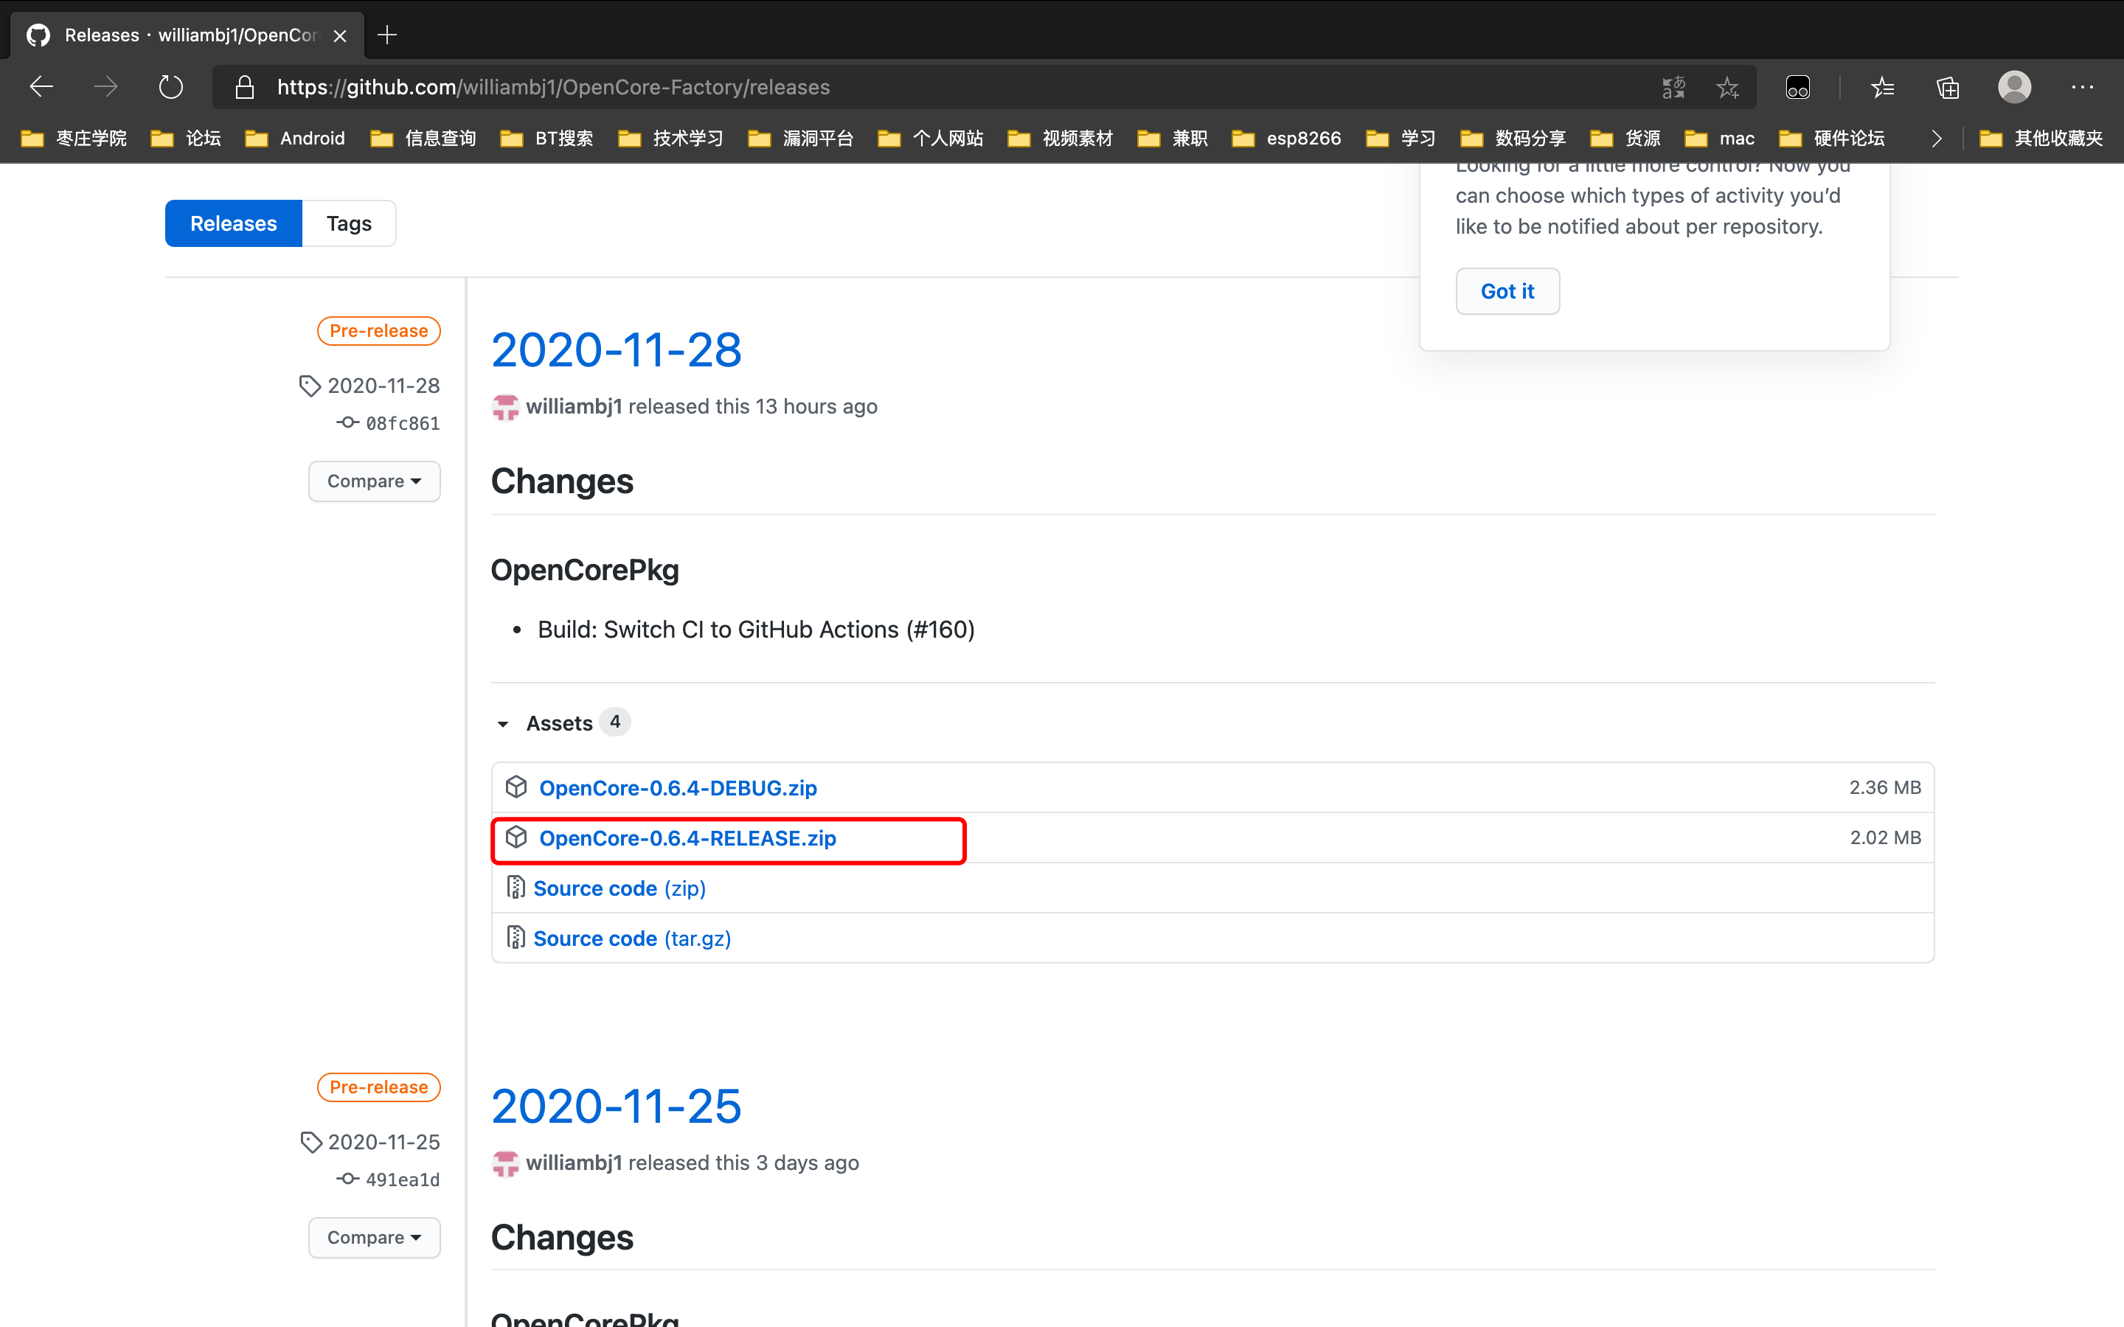
Task: Open Compare dropdown for 2020-11-25 release
Action: pyautogui.click(x=374, y=1236)
